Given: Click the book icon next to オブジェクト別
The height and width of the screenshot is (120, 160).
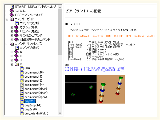Looking at the screenshot, I should coord(17,27).
